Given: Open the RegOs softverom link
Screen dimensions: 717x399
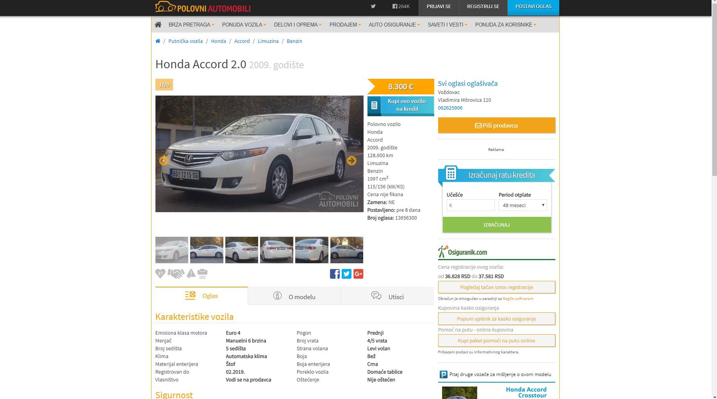Looking at the screenshot, I should tap(518, 298).
